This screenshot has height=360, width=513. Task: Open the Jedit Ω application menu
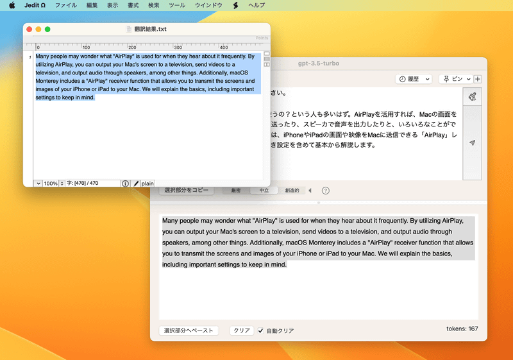pos(35,5)
